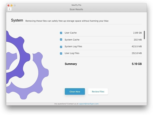Email support@macflypro.com link
This screenshot has width=153, height=115.
click(88, 104)
